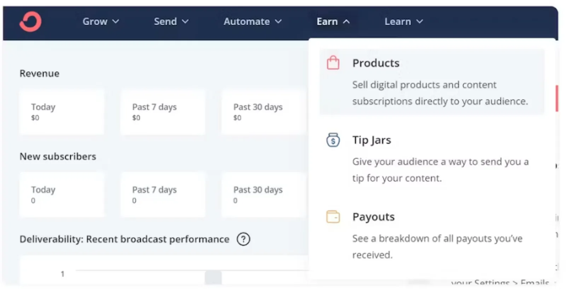Collapse the open Earn menu
The image size is (566, 295).
point(333,22)
